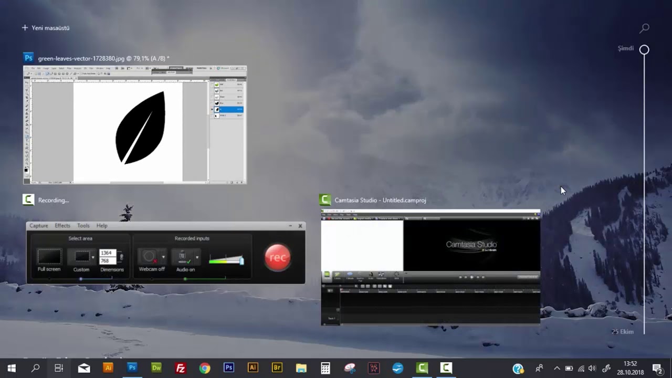
Task: Open the Windows Start menu
Action: pyautogui.click(x=12, y=368)
